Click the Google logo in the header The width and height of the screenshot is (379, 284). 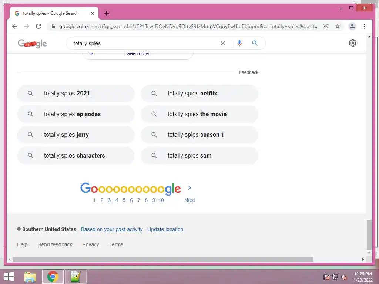click(x=33, y=44)
